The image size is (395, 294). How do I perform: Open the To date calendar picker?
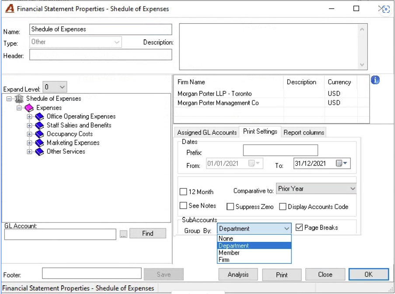(x=342, y=163)
